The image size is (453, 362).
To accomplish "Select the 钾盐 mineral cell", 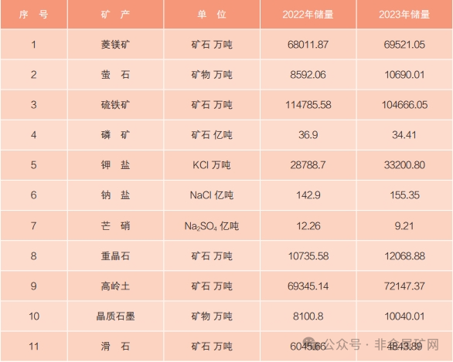I will [x=115, y=165].
